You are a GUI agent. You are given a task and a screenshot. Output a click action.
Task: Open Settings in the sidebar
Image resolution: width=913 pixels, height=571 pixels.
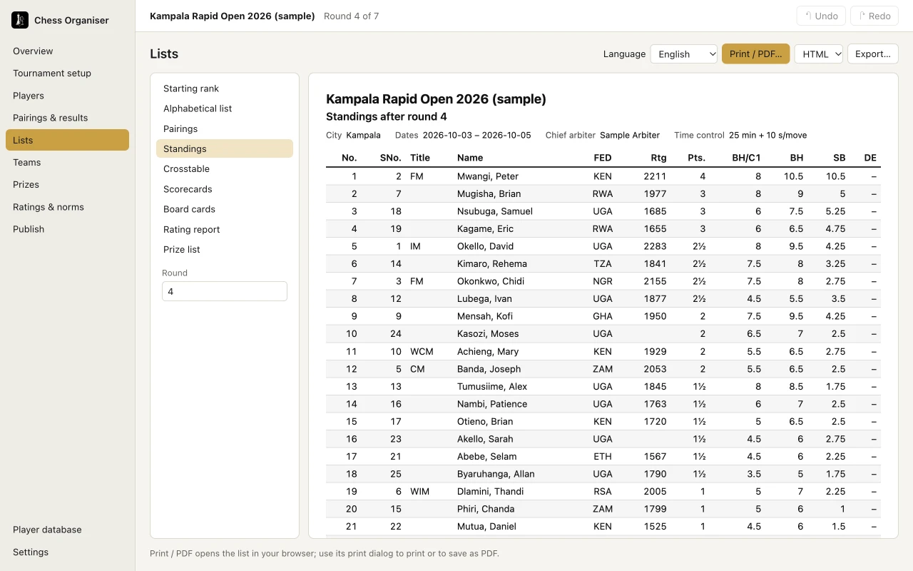[67, 552]
